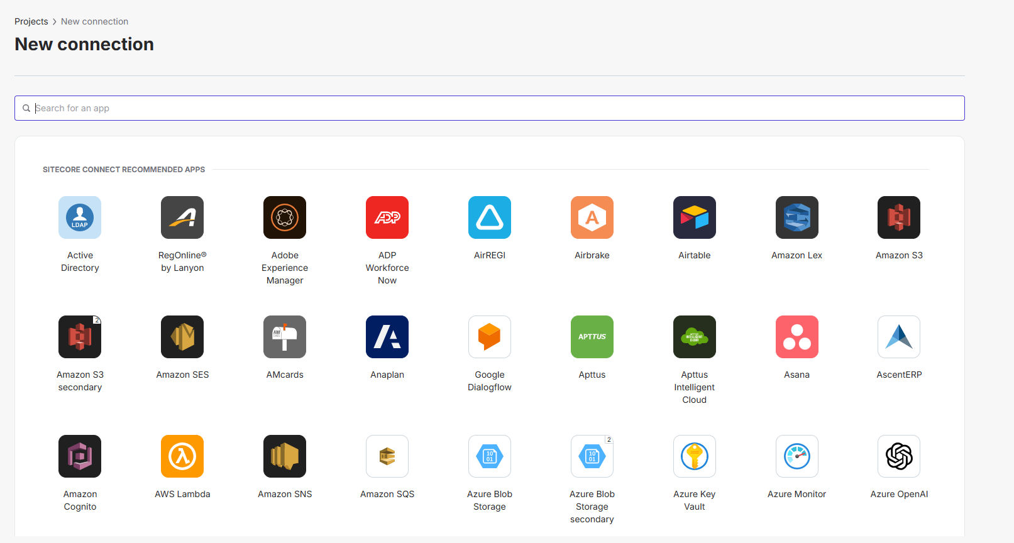
Task: Focus the Search for an app field
Action: click(497, 108)
